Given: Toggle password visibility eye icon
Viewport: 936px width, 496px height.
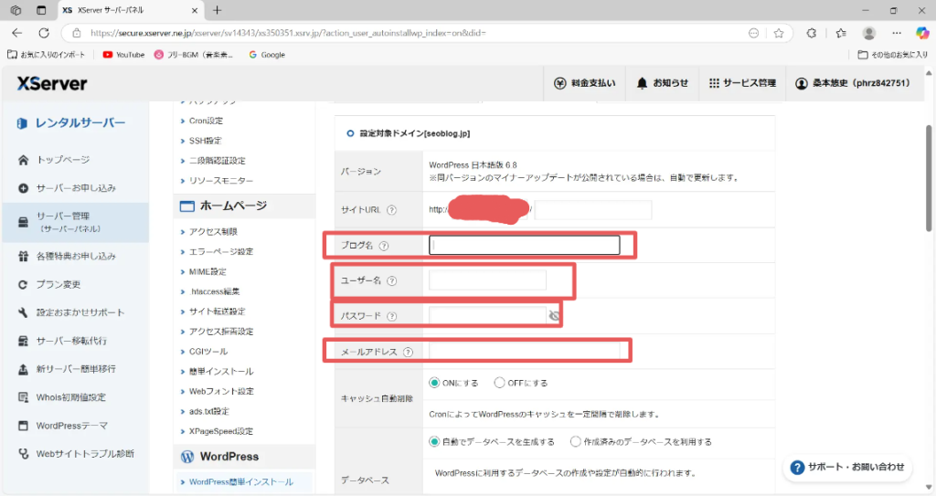Looking at the screenshot, I should pos(555,316).
